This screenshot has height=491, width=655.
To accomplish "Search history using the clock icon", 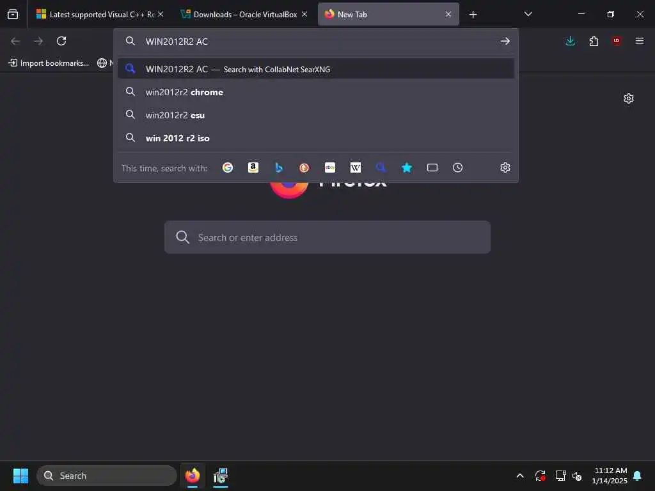I will pos(458,168).
